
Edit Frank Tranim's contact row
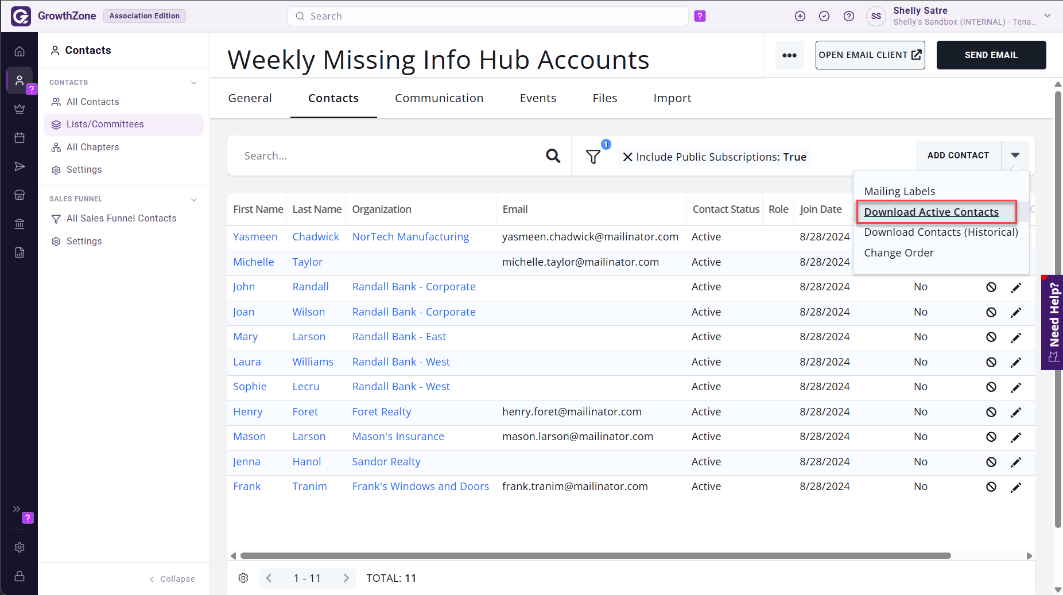coord(1016,487)
